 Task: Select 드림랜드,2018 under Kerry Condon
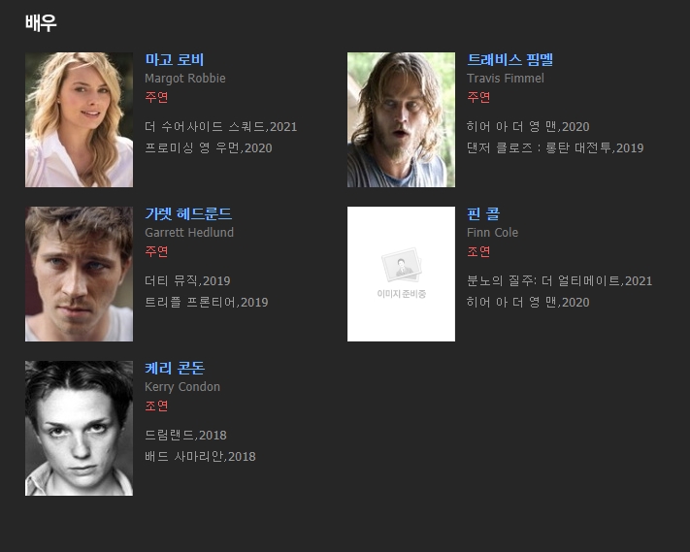185,436
